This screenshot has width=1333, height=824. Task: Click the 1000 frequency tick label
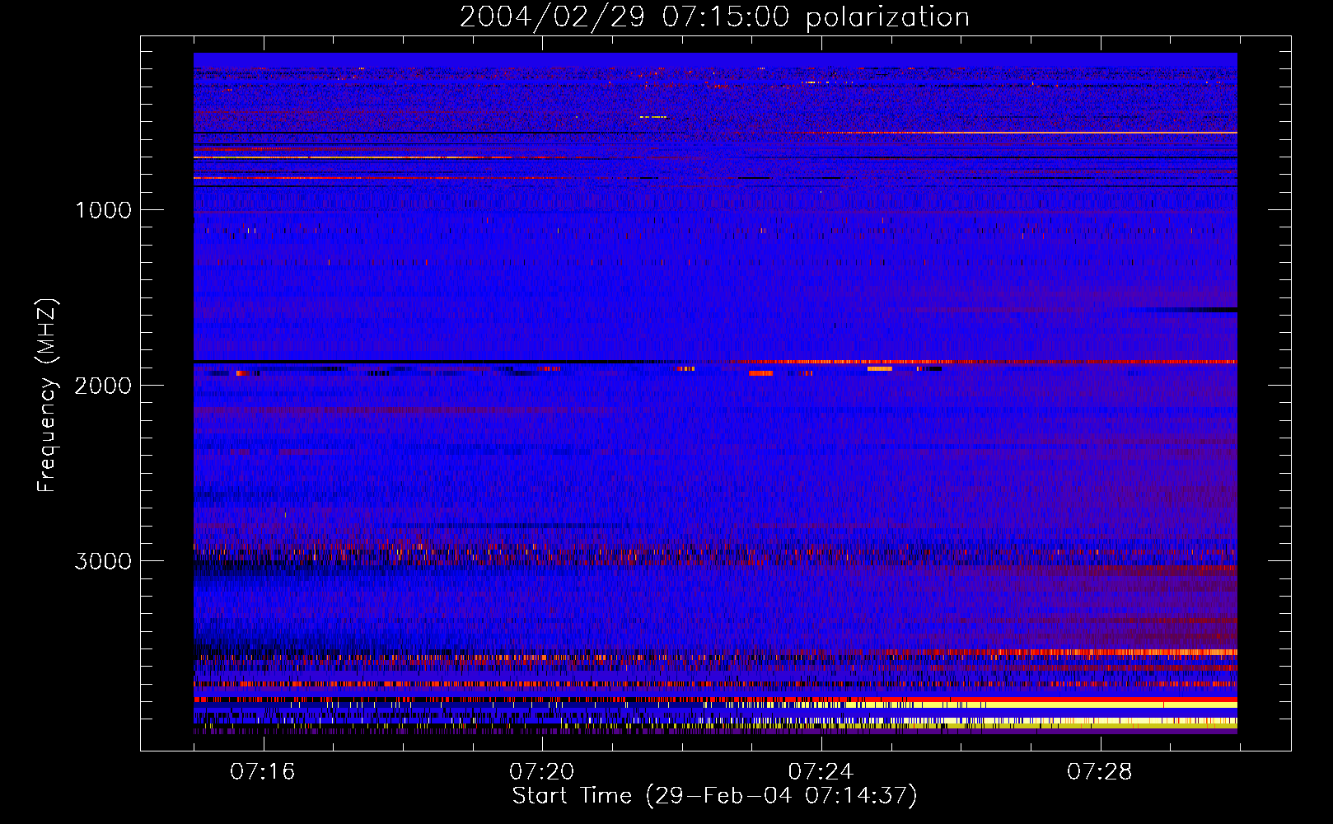pyautogui.click(x=103, y=210)
